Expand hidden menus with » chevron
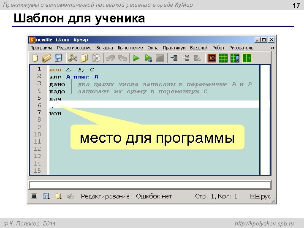 coord(273,48)
